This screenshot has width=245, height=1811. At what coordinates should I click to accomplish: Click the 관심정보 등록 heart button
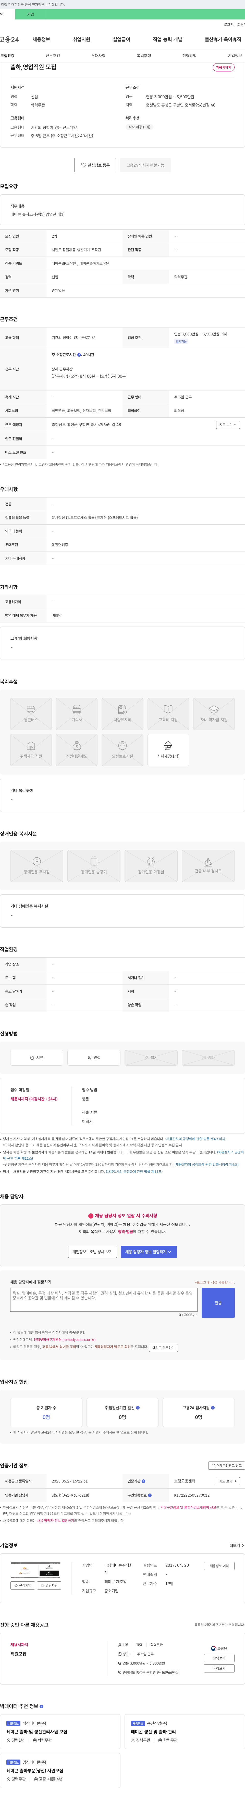pos(95,165)
